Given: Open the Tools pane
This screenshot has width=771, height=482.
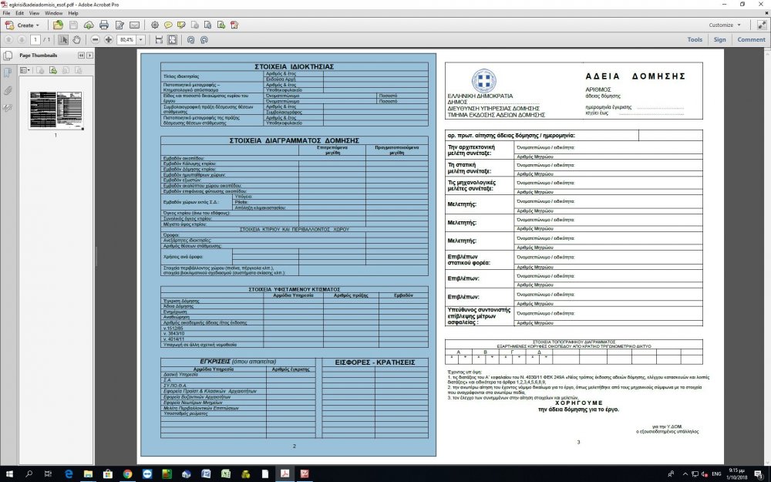Looking at the screenshot, I should click(x=695, y=39).
